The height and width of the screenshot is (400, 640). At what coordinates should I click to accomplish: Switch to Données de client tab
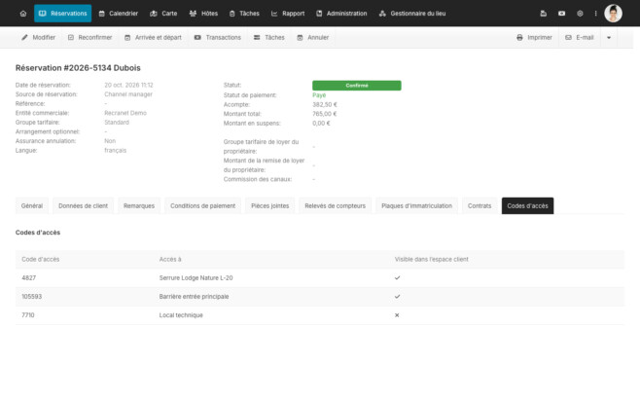(x=84, y=206)
